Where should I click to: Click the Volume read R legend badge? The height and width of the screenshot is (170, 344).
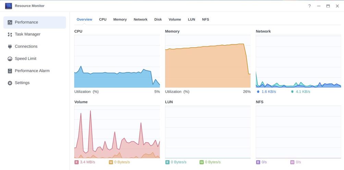76,162
